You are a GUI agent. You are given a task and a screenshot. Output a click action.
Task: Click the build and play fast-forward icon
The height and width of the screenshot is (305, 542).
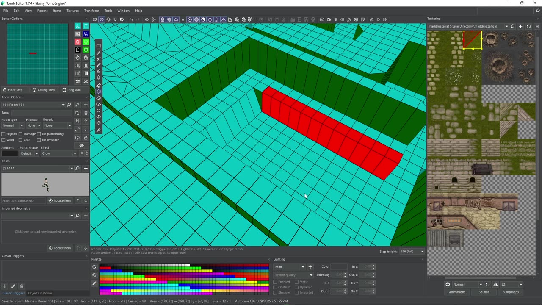(x=385, y=19)
